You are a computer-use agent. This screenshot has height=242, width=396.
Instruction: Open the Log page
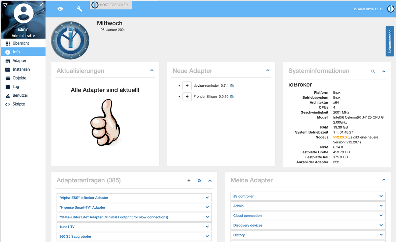pos(23,87)
